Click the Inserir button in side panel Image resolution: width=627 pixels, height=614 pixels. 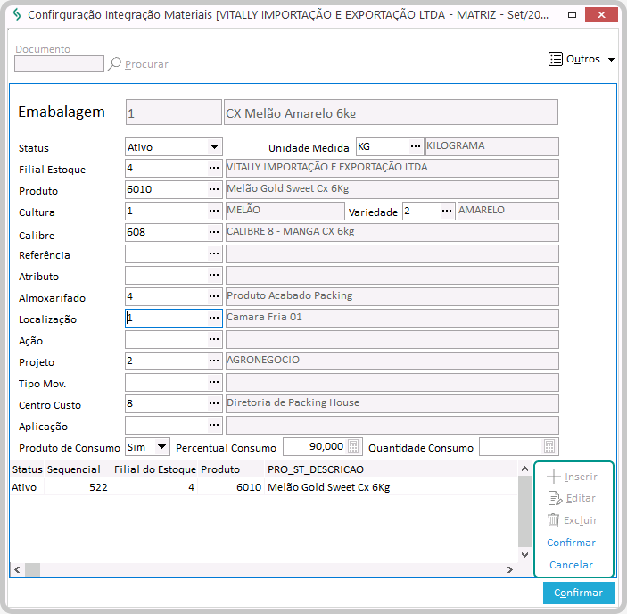click(x=572, y=477)
